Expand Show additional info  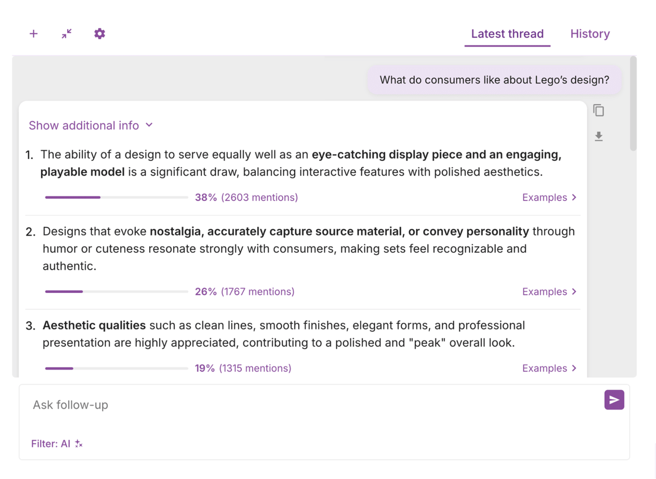point(91,126)
